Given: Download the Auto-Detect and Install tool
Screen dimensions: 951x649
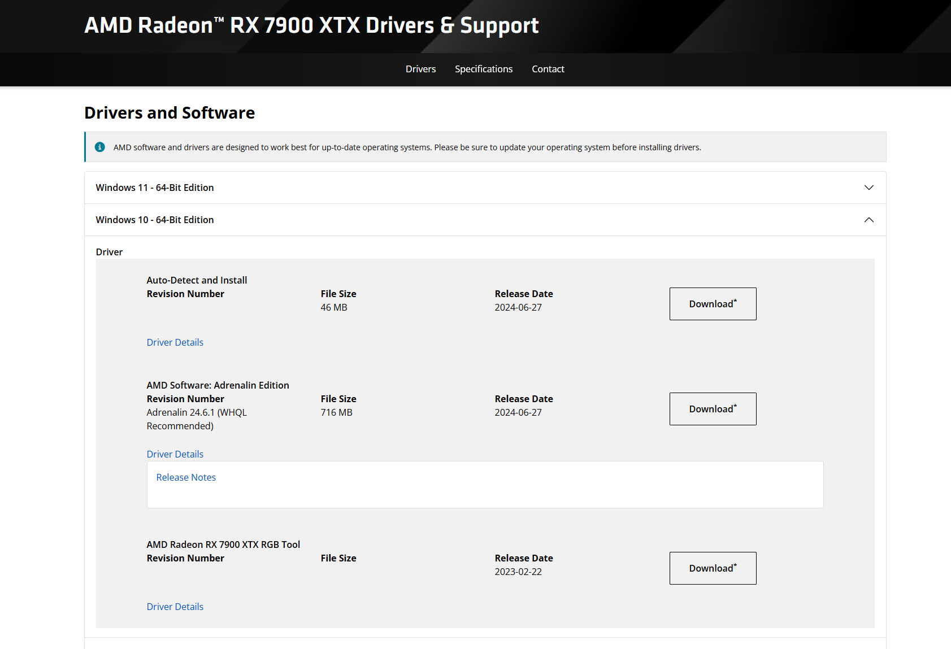Looking at the screenshot, I should coord(713,304).
